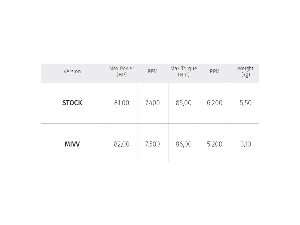Screen dimensions: 300x225
Task: Click the 7.500 RPM cell
Action: coord(152,144)
